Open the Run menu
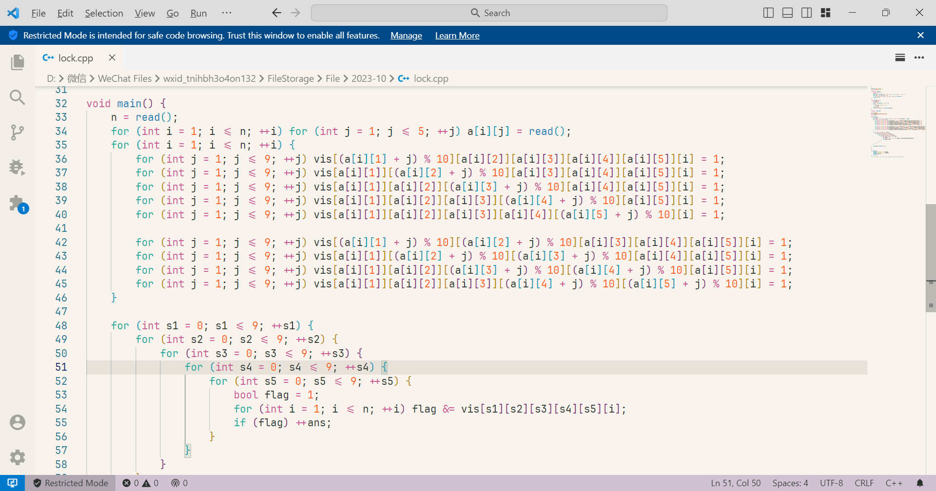This screenshot has width=936, height=491. pyautogui.click(x=198, y=13)
